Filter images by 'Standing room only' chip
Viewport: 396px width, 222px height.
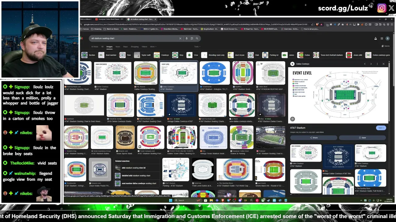tap(213, 55)
